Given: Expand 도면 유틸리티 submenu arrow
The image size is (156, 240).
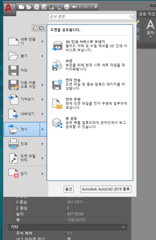Looking at the screenshot, I should (x=42, y=158).
